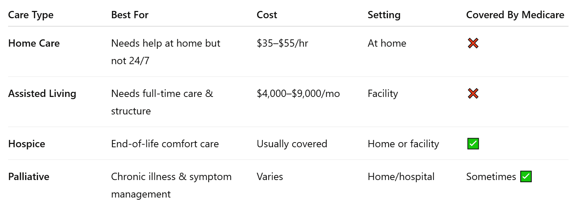Screen dimensions: 578x207
Task: Click the $4,000–$9,000/mo cost cell
Action: click(x=298, y=94)
